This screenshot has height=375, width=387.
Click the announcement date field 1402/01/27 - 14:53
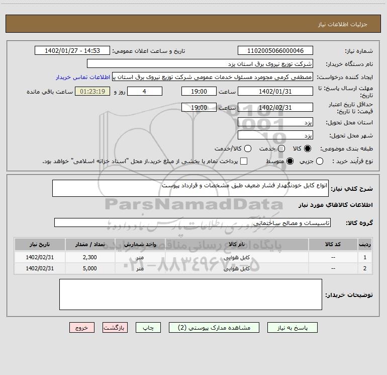pos(72,51)
